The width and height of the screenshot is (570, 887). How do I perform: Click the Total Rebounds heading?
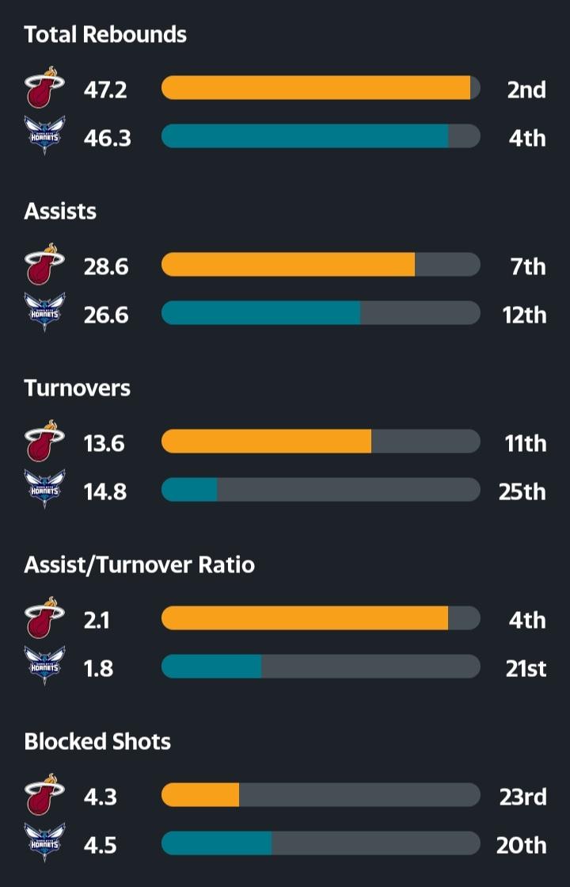point(105,35)
